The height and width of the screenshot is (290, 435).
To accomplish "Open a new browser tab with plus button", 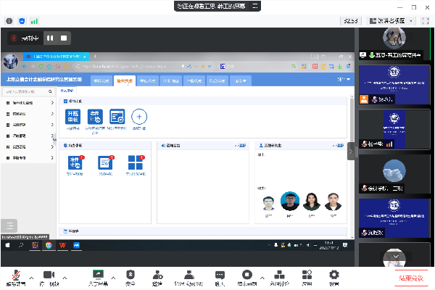I will [x=95, y=57].
